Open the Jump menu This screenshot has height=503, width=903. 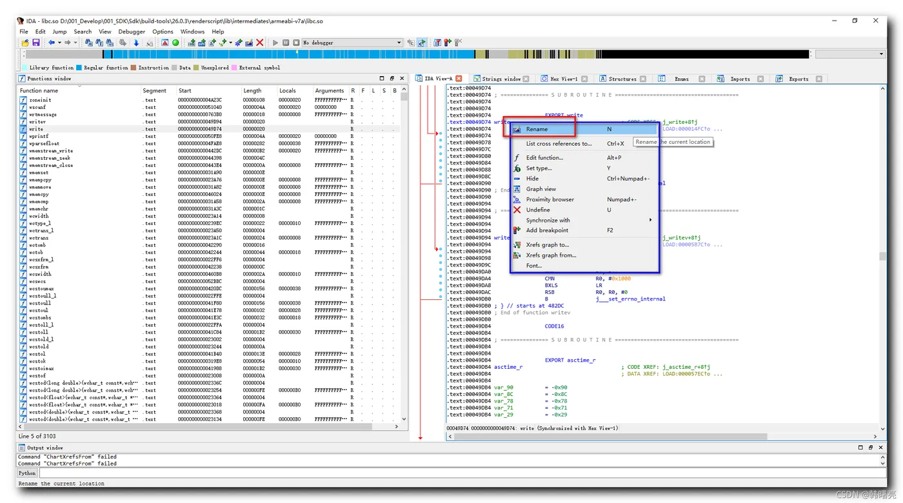pyautogui.click(x=59, y=31)
